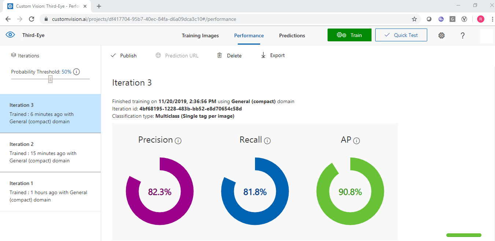This screenshot has height=241, width=495.
Task: Click the Probability Threshold slider handle
Action: pyautogui.click(x=51, y=79)
